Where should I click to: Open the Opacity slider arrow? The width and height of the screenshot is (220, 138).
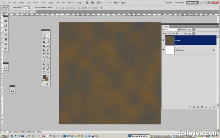193,29
